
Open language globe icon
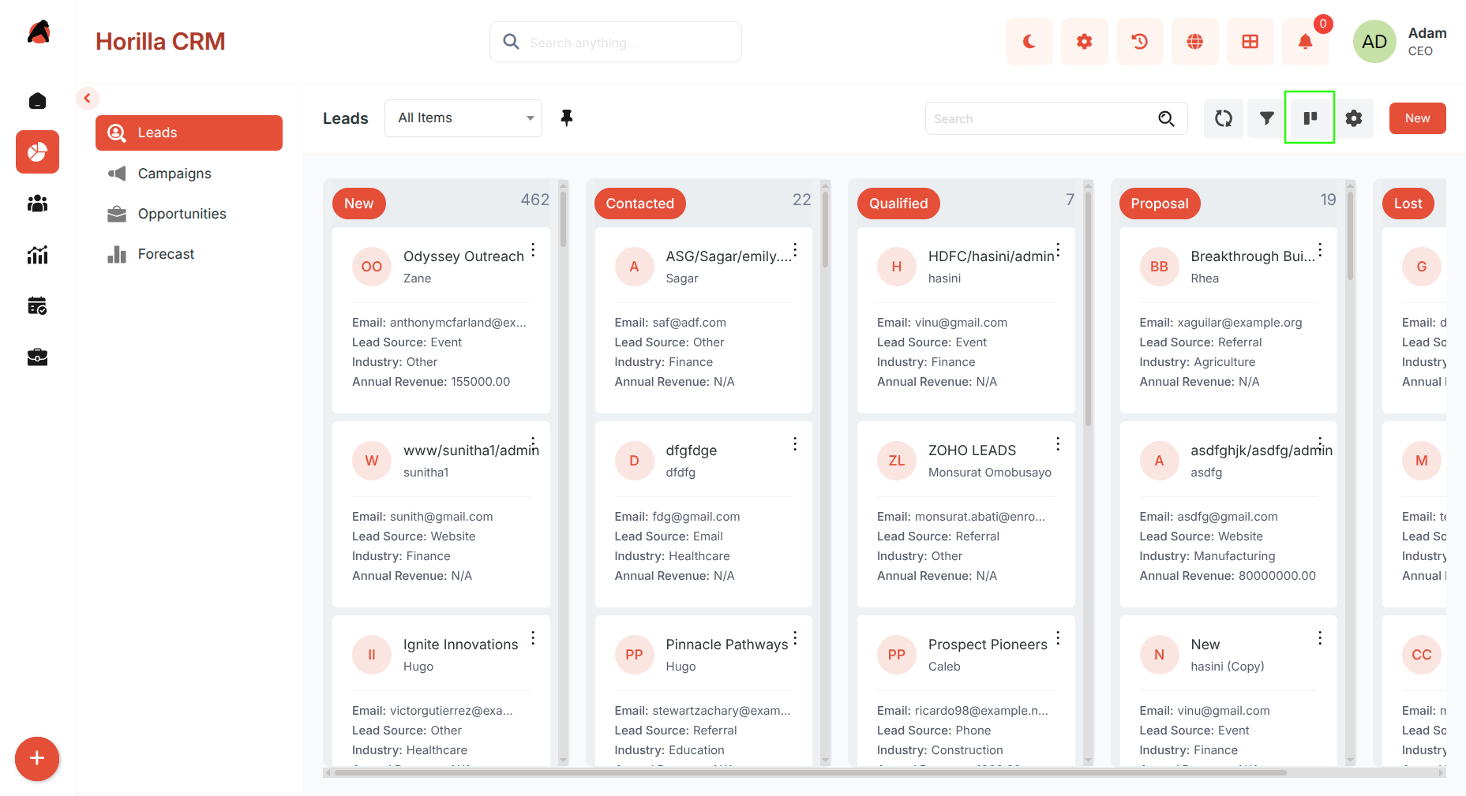pos(1194,42)
